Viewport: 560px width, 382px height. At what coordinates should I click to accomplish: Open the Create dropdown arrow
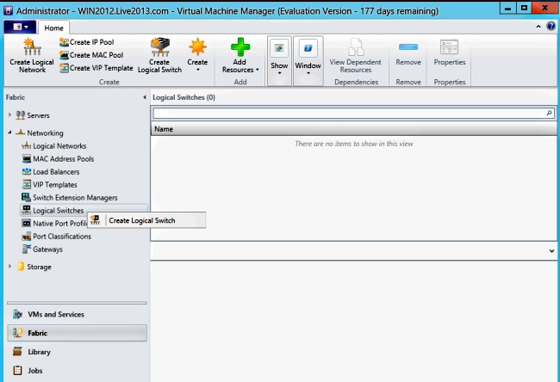click(198, 70)
